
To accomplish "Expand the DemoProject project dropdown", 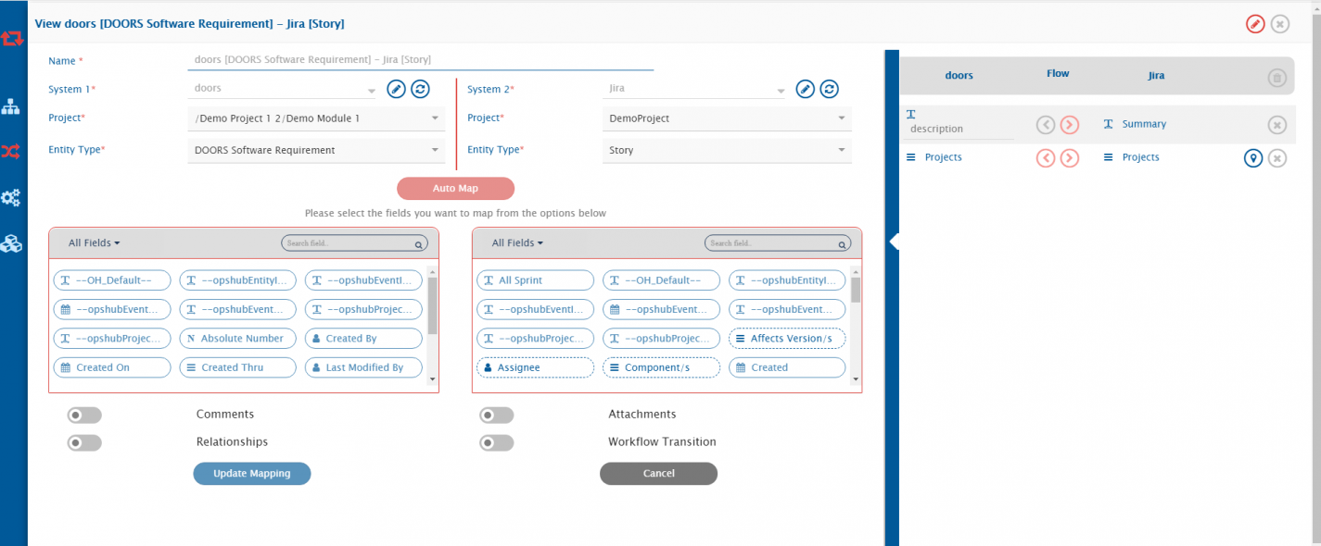I will tap(726, 119).
